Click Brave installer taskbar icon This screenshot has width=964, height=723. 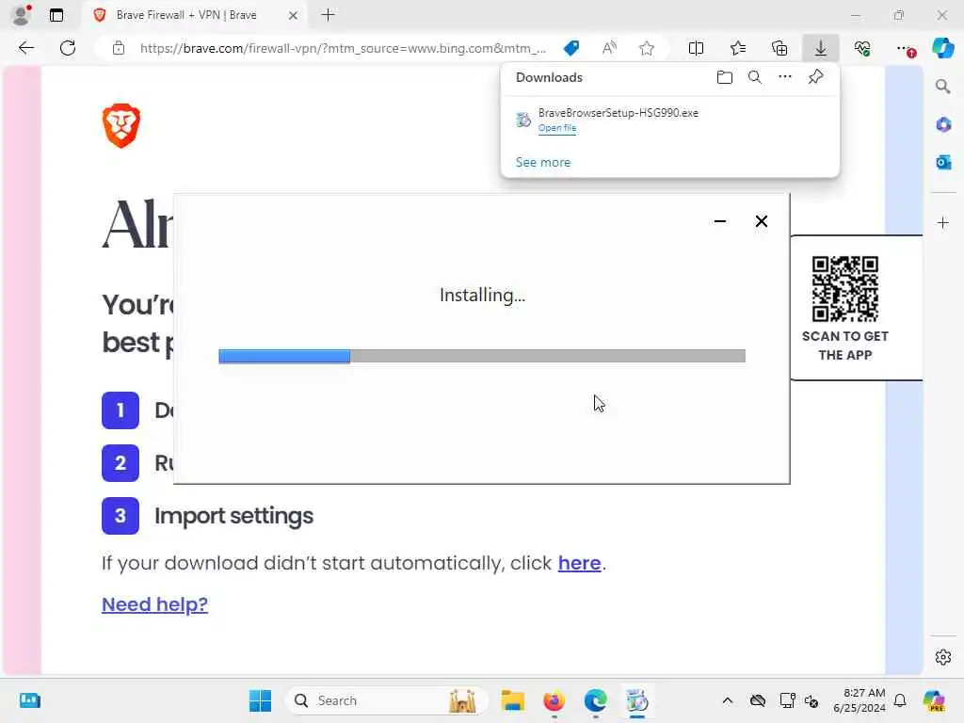[x=637, y=700]
